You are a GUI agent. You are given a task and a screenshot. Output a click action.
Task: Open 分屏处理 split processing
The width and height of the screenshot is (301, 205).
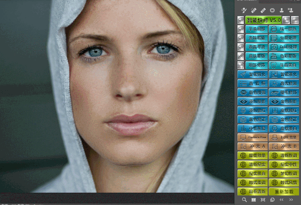[x=284, y=38]
